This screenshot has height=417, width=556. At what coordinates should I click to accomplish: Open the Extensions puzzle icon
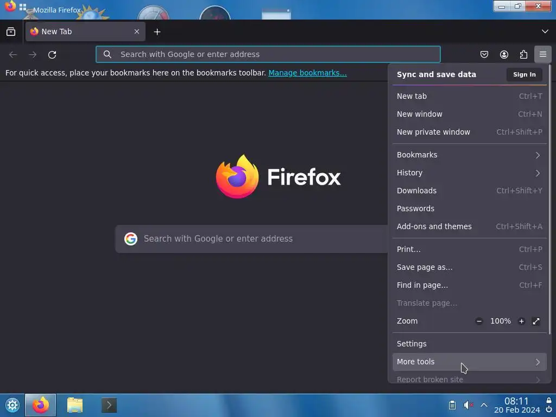(x=523, y=54)
